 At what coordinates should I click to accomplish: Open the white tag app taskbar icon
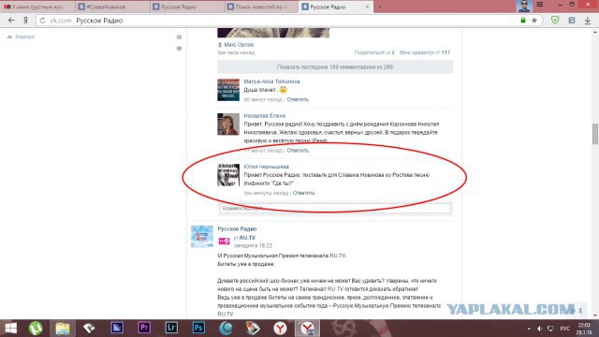pos(89,329)
